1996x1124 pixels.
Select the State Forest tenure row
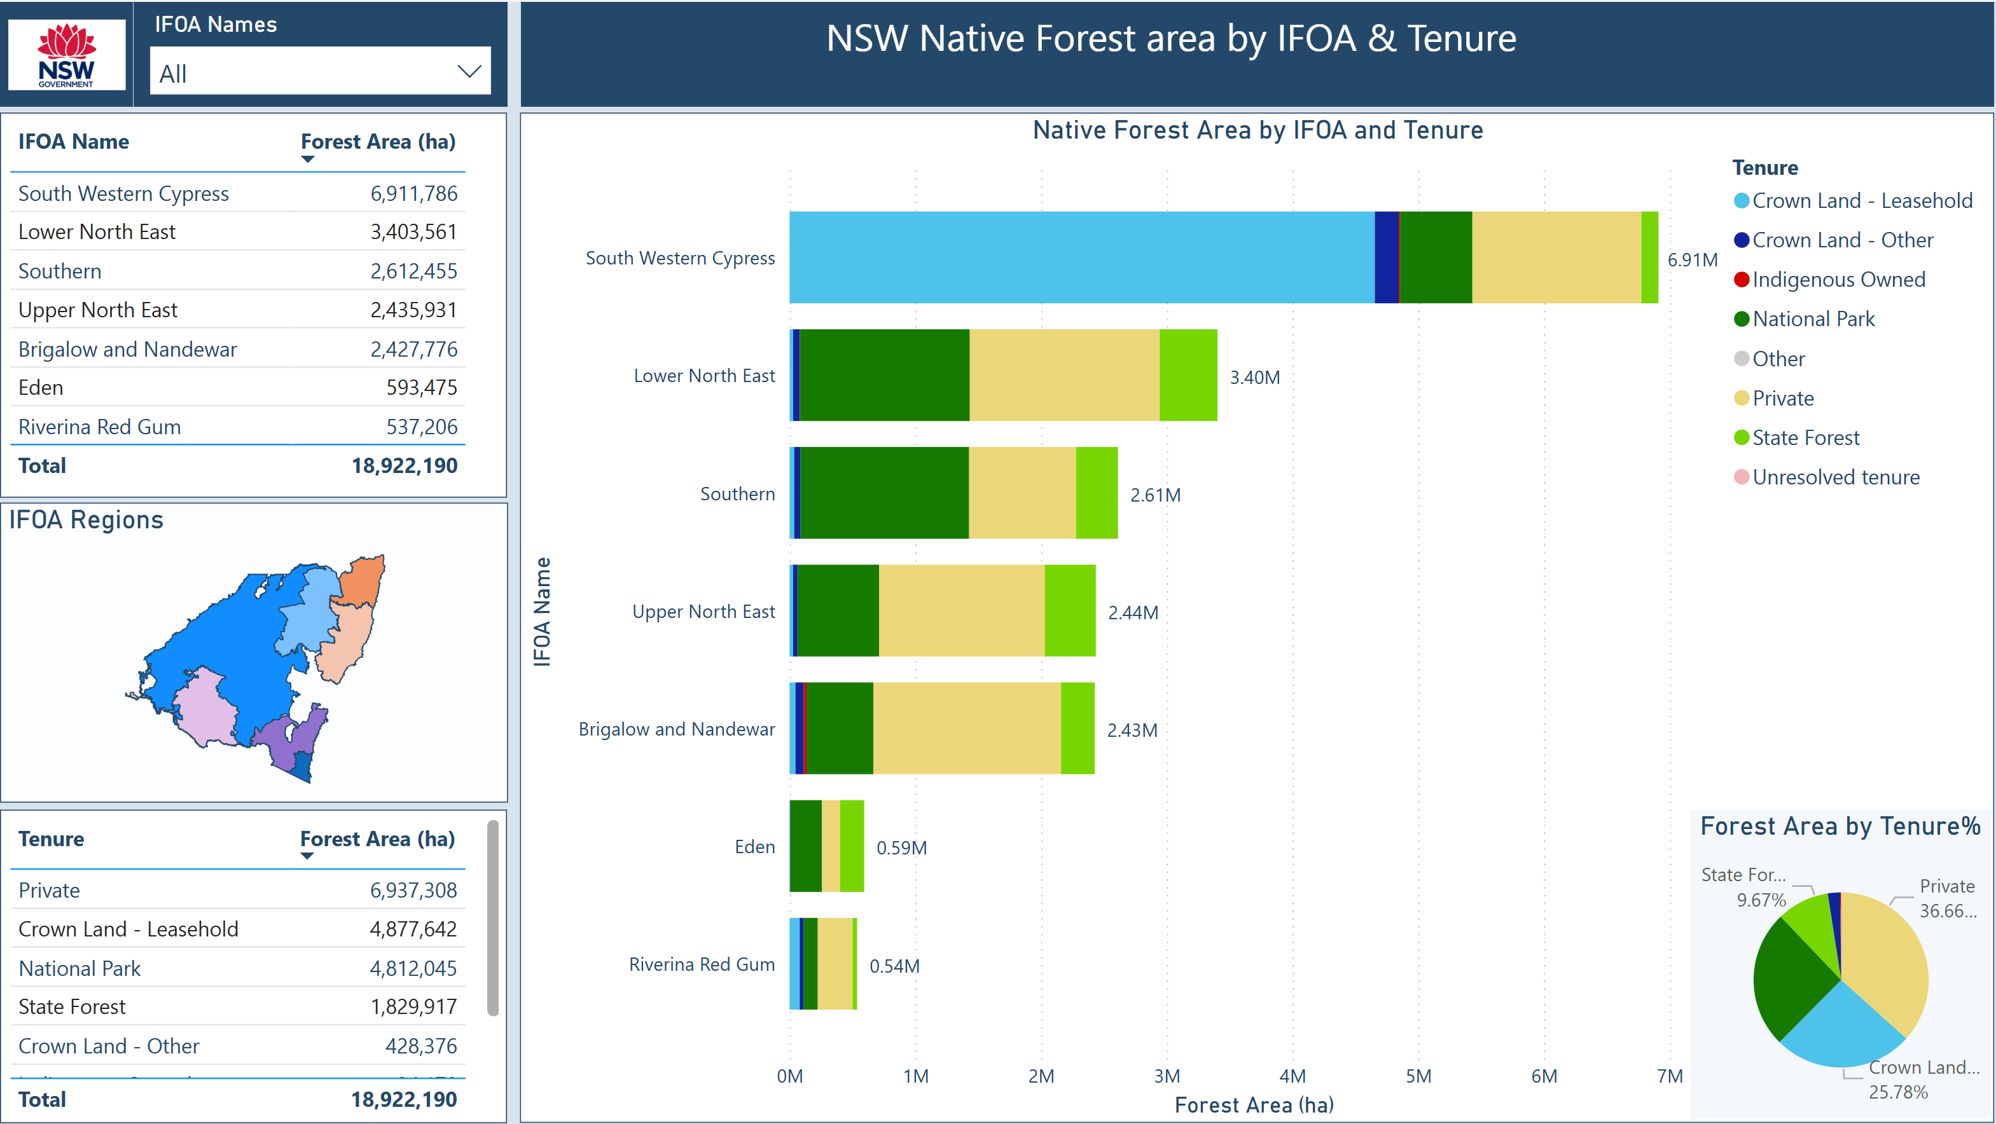[x=238, y=1006]
